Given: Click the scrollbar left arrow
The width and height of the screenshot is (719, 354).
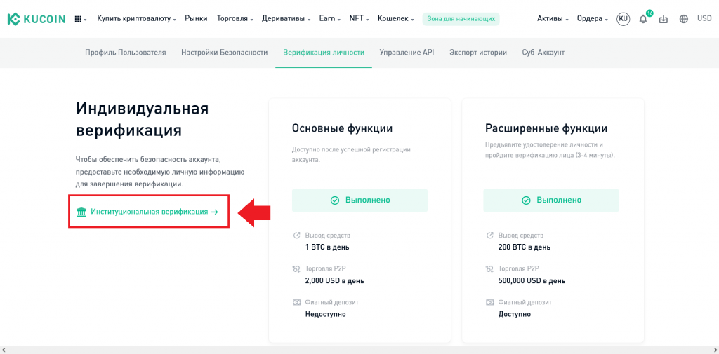Looking at the screenshot, I should coord(4,350).
